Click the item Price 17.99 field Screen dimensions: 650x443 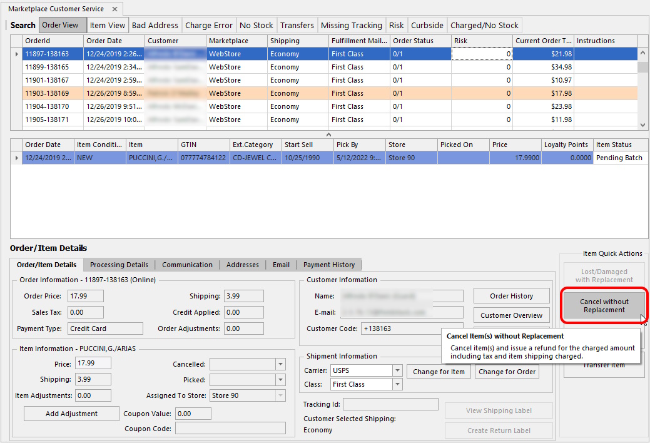[93, 363]
